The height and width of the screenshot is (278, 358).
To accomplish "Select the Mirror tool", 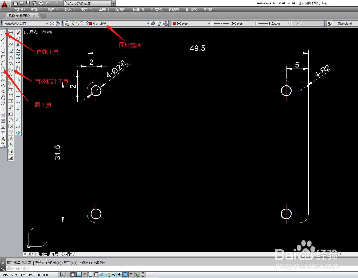I will 18,45.
